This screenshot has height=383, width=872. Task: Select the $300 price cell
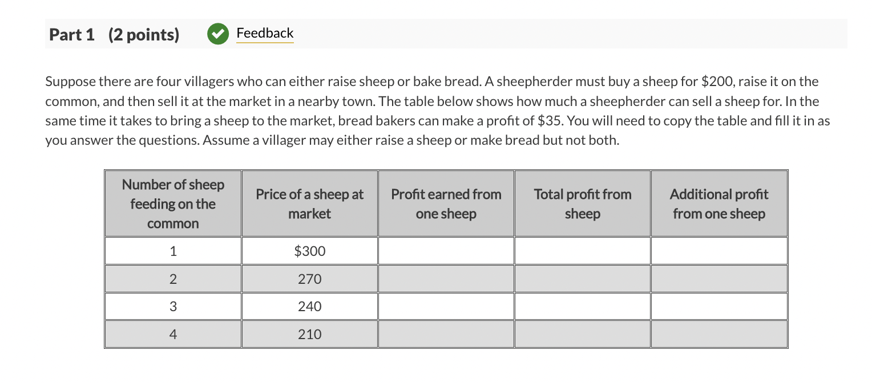click(x=309, y=251)
